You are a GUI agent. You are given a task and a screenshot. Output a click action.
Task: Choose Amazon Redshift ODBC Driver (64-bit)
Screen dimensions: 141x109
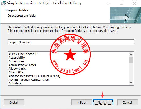34,76
